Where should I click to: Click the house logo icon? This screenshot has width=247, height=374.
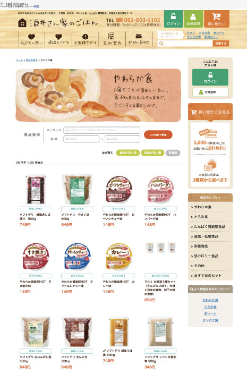[22, 23]
